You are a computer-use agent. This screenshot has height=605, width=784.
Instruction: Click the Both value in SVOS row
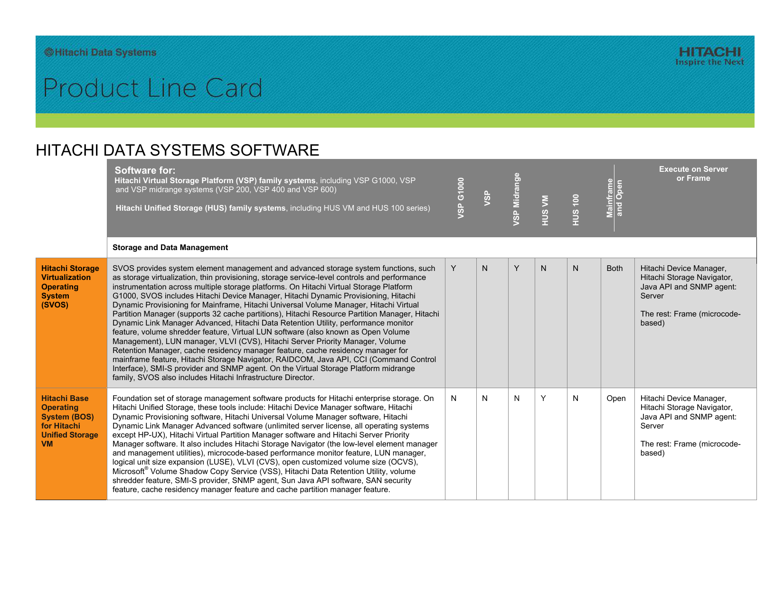tap(614, 269)
